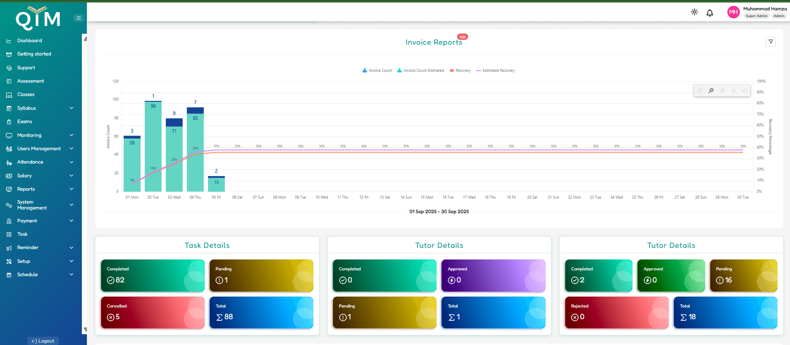Screen dimensions: 790x345
Task: Switch theme using the sun icon
Action: 694,12
